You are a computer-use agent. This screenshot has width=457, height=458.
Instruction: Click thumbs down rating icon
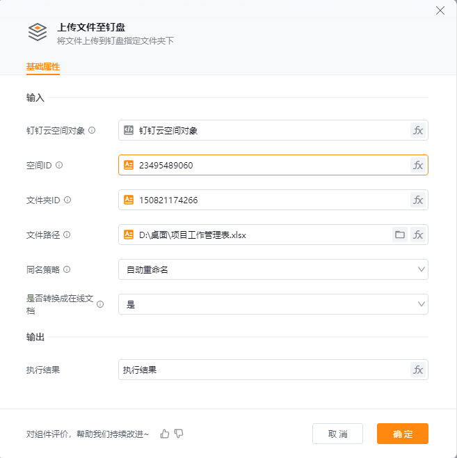click(179, 434)
